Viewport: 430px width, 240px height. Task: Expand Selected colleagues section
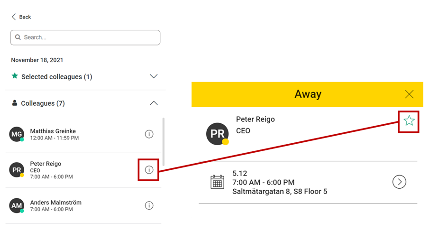pos(154,76)
